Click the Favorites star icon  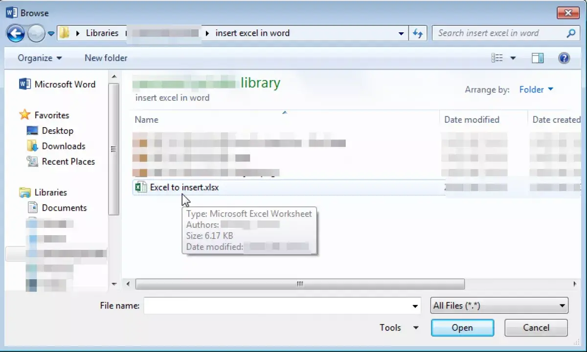[x=24, y=115]
